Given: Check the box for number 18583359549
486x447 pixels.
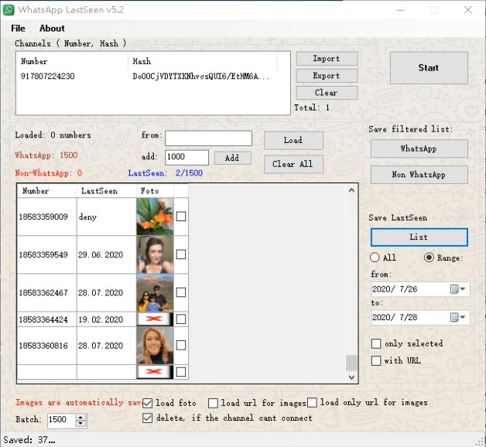Looking at the screenshot, I should (181, 255).
